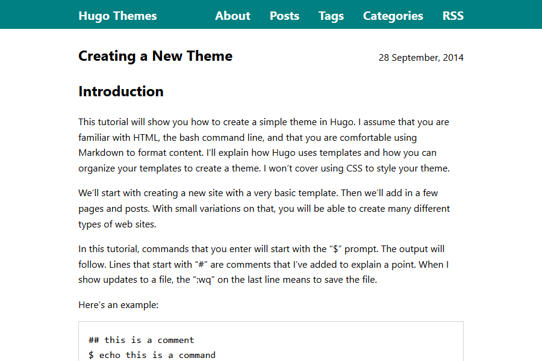Click the '$ echo this is a command' line
This screenshot has width=542, height=361.
tap(152, 355)
